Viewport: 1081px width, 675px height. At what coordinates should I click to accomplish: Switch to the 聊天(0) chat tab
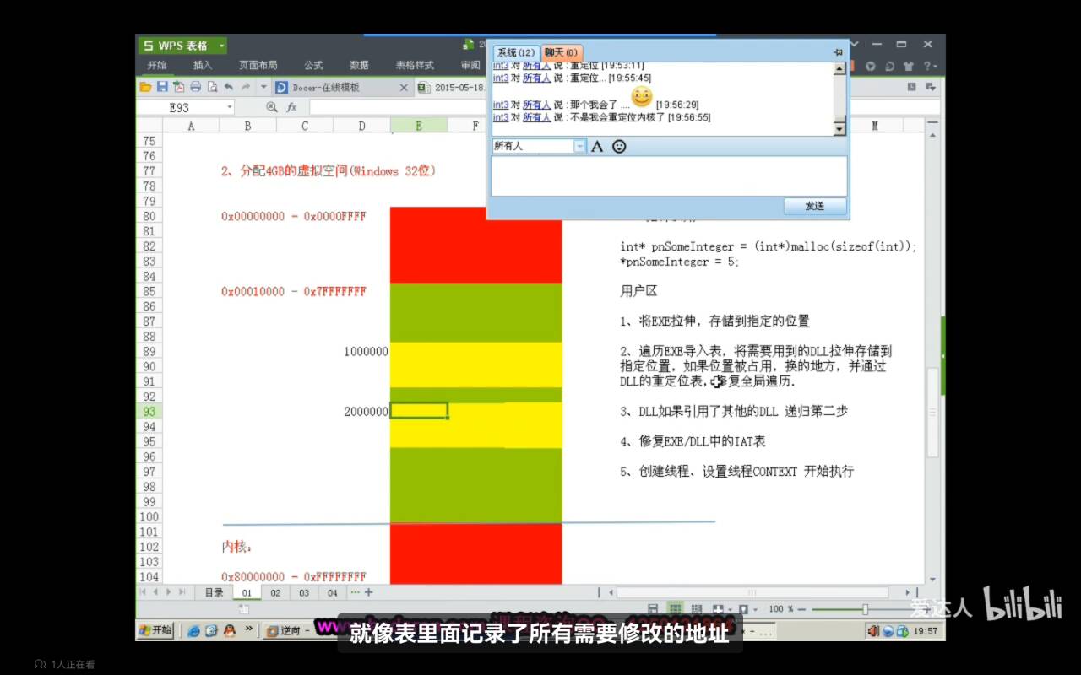562,53
